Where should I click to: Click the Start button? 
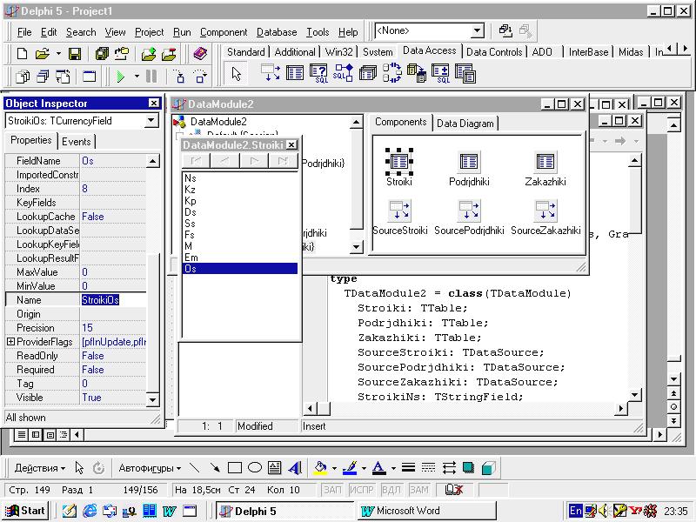point(26,511)
